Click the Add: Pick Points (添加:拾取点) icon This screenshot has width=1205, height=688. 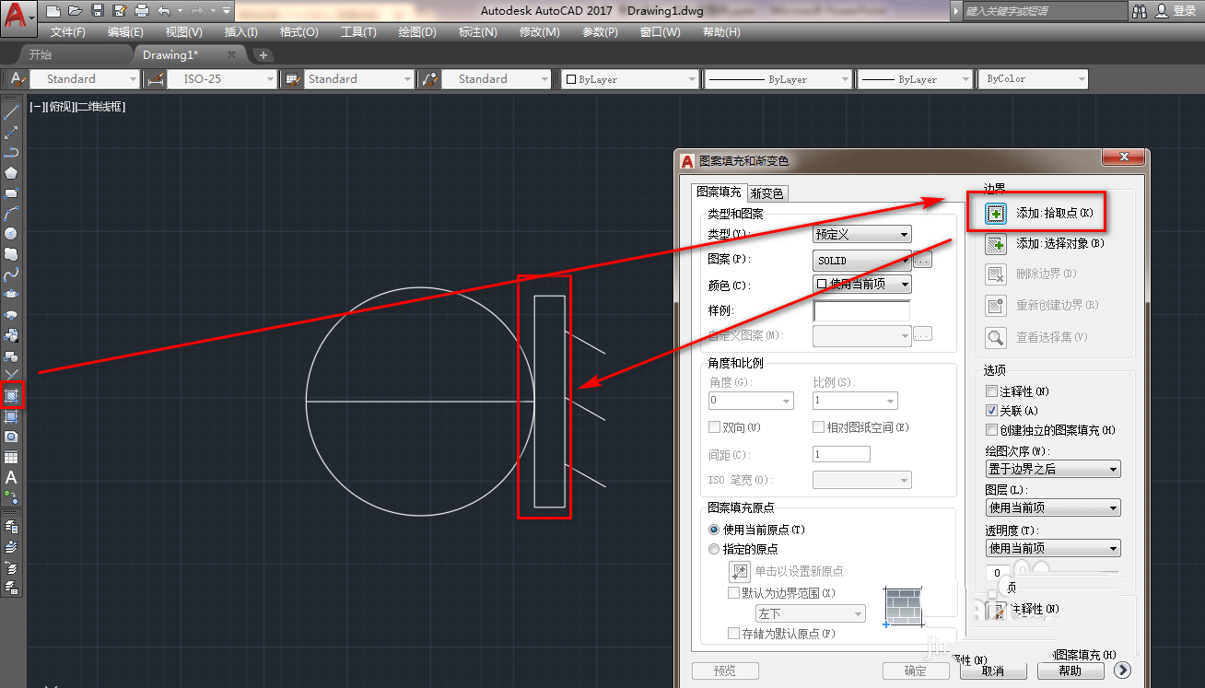(x=995, y=214)
